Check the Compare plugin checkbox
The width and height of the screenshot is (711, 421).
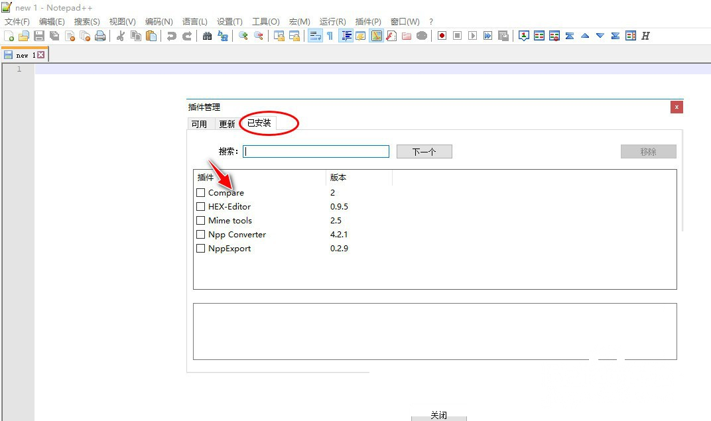pos(200,193)
